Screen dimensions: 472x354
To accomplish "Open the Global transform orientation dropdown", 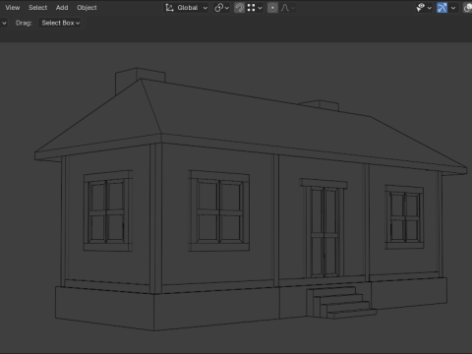I will (x=186, y=8).
